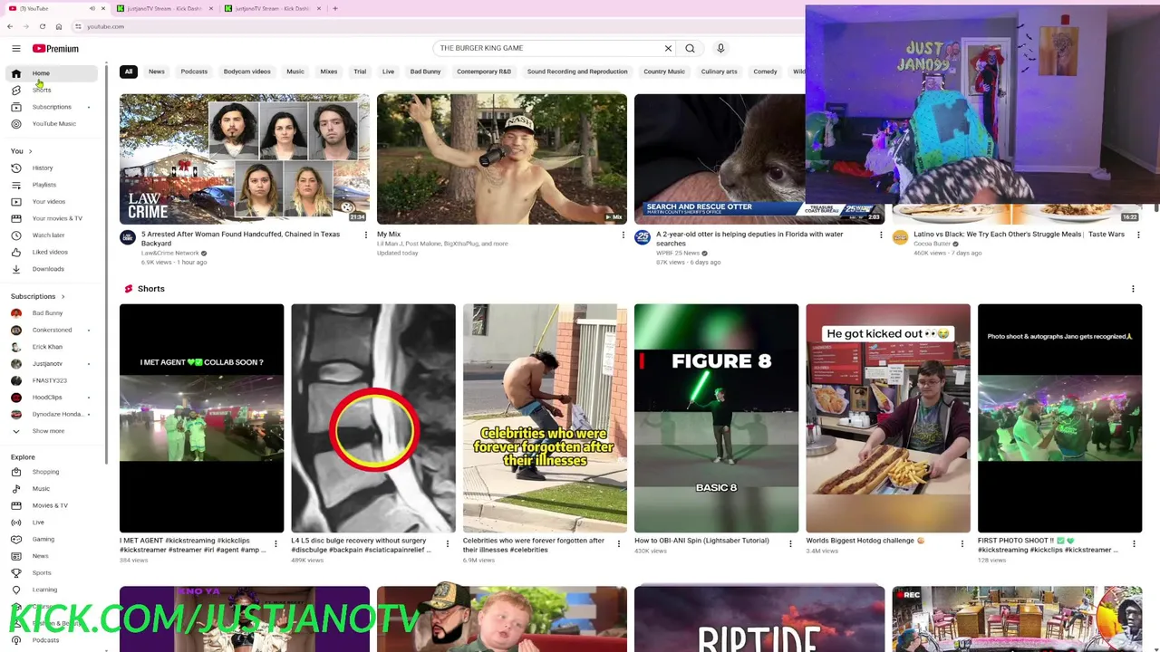The height and width of the screenshot is (652, 1160).
Task: Open options for I MET AGENT short
Action: [275, 544]
